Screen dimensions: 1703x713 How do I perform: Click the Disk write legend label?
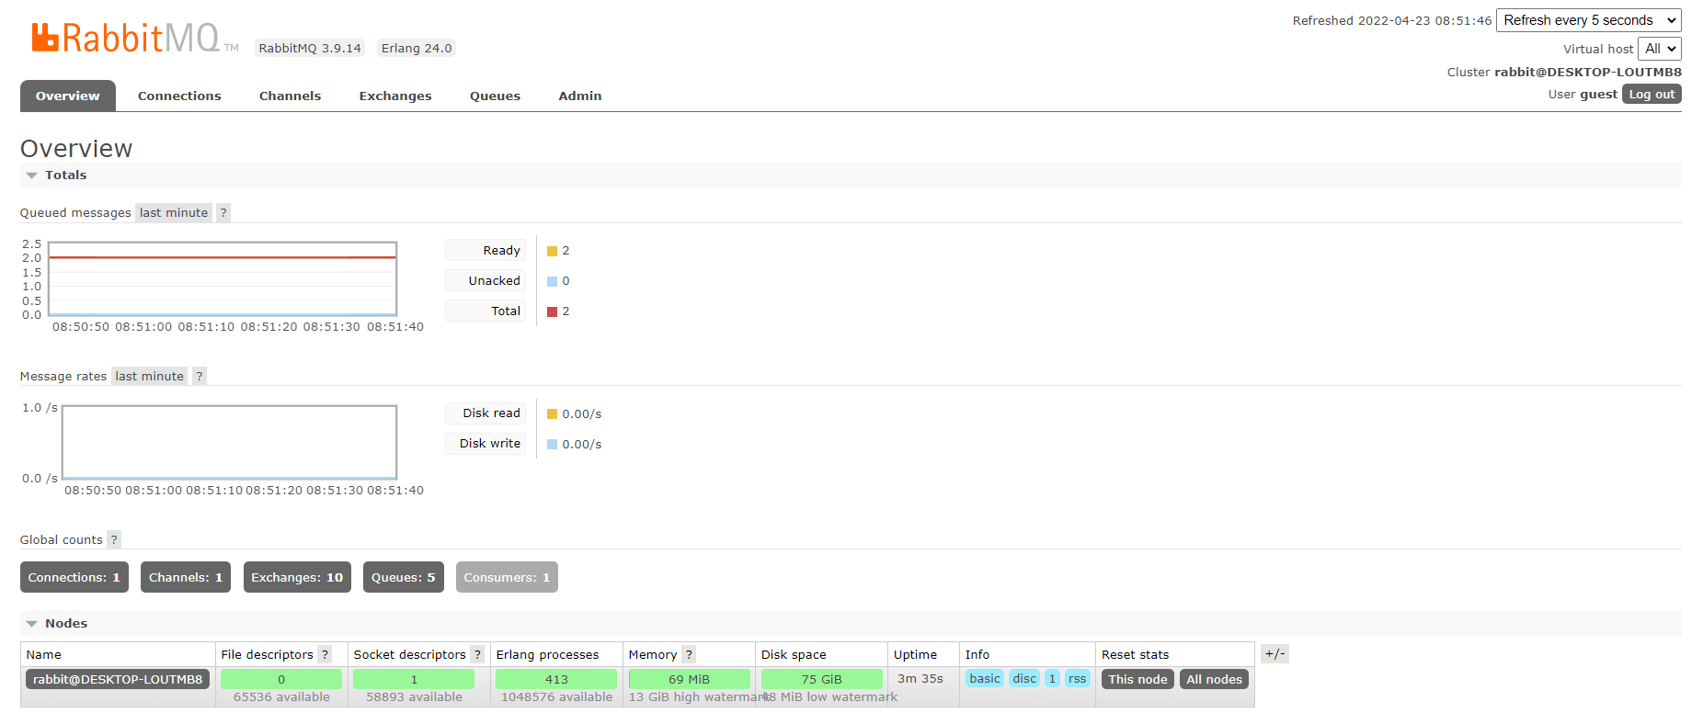tap(486, 443)
